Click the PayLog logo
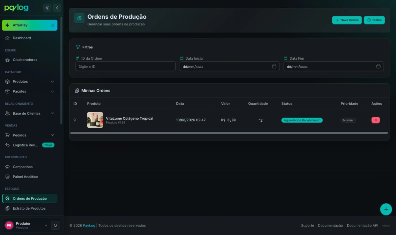This screenshot has width=396, height=235. coord(16,8)
